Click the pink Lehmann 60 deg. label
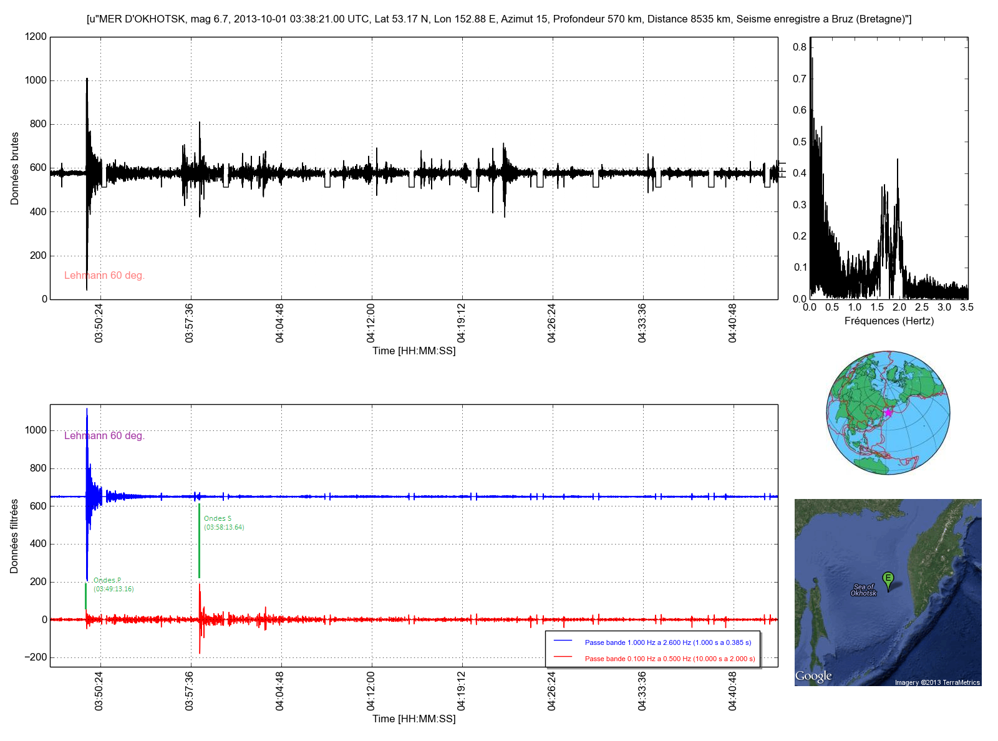This screenshot has width=998, height=741. click(104, 276)
